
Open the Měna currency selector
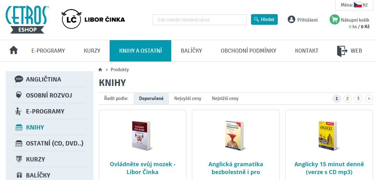coord(354,5)
